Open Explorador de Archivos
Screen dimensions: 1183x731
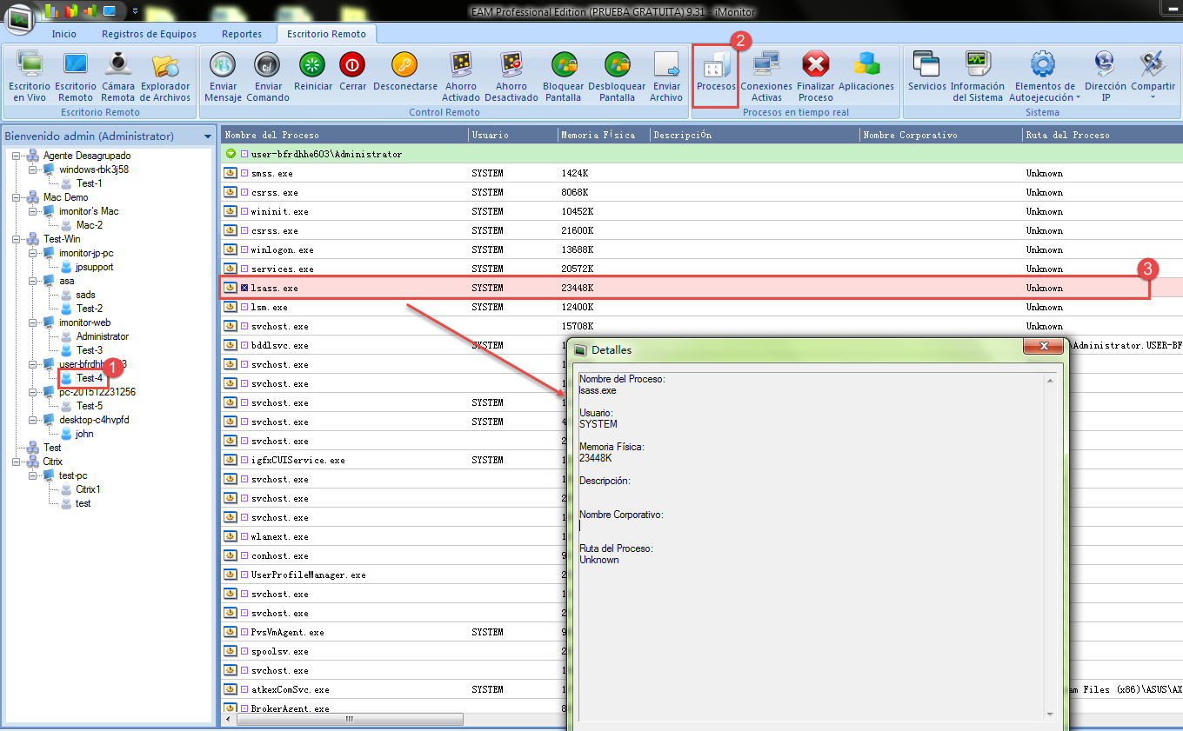(x=165, y=77)
